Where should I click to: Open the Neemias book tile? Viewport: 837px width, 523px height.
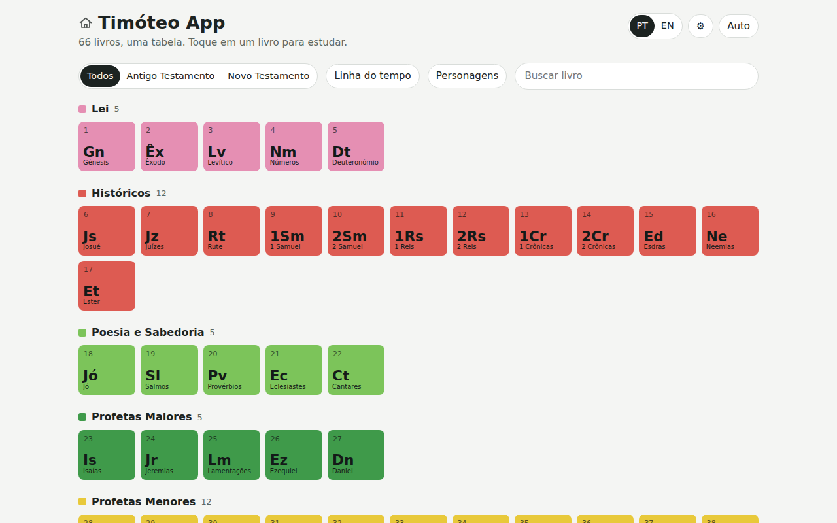click(x=730, y=231)
